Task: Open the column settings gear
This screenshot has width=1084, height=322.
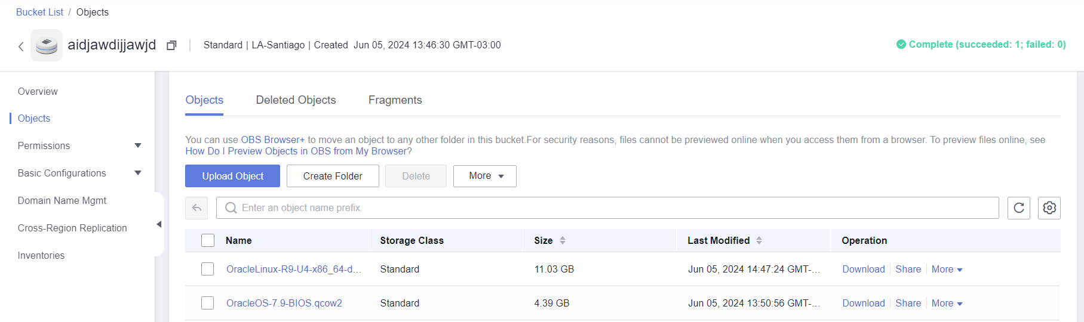Action: [x=1049, y=208]
